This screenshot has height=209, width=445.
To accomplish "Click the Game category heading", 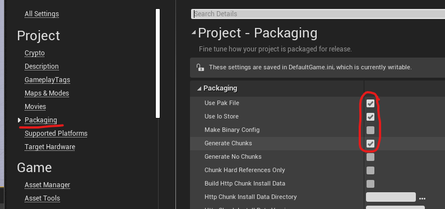I will pyautogui.click(x=34, y=168).
